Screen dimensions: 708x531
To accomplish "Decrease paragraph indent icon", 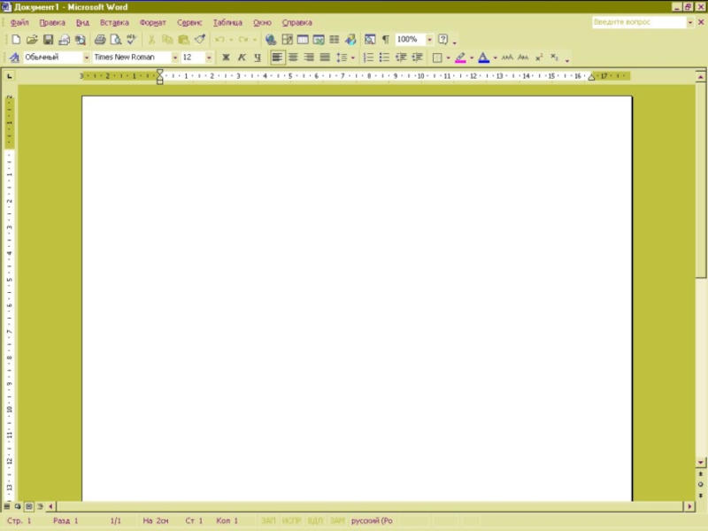I will [401, 58].
